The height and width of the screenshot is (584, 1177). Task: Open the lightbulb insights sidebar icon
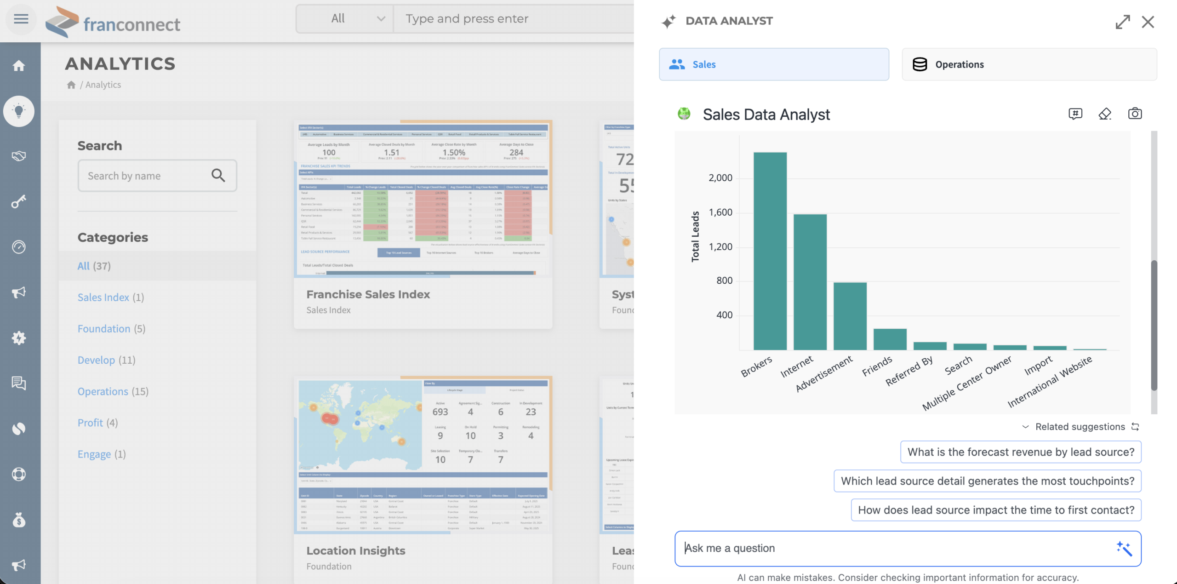pyautogui.click(x=19, y=111)
